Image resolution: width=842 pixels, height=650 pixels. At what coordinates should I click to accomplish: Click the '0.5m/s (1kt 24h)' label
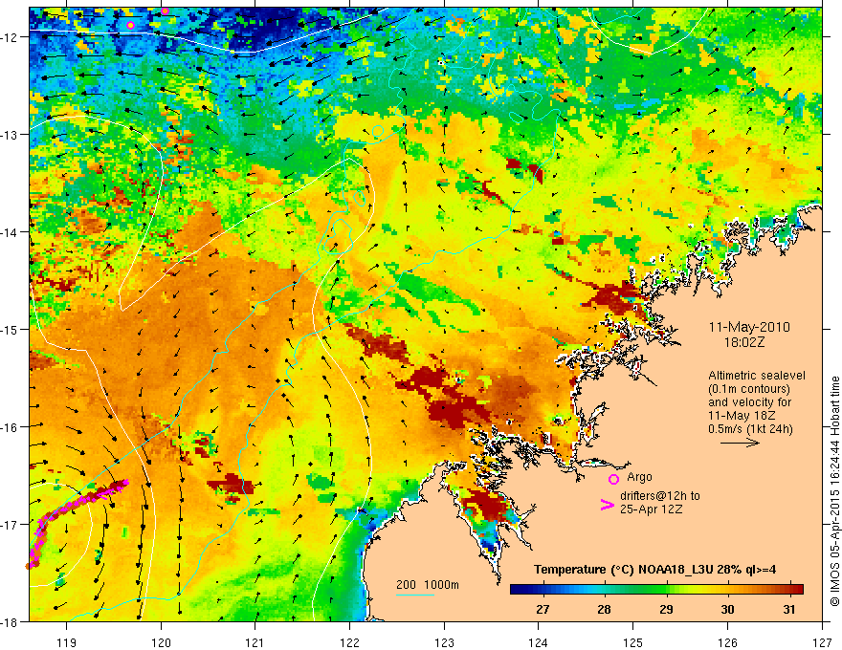[750, 428]
